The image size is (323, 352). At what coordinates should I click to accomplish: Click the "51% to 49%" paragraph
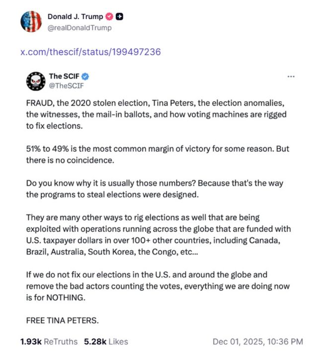159,153
